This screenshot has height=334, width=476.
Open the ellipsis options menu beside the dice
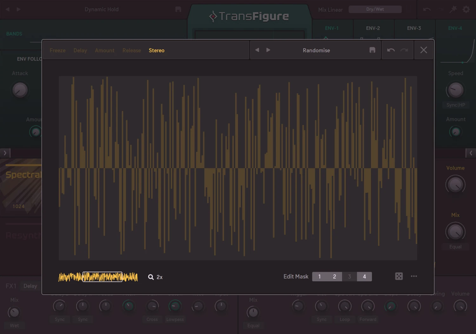[x=414, y=276]
